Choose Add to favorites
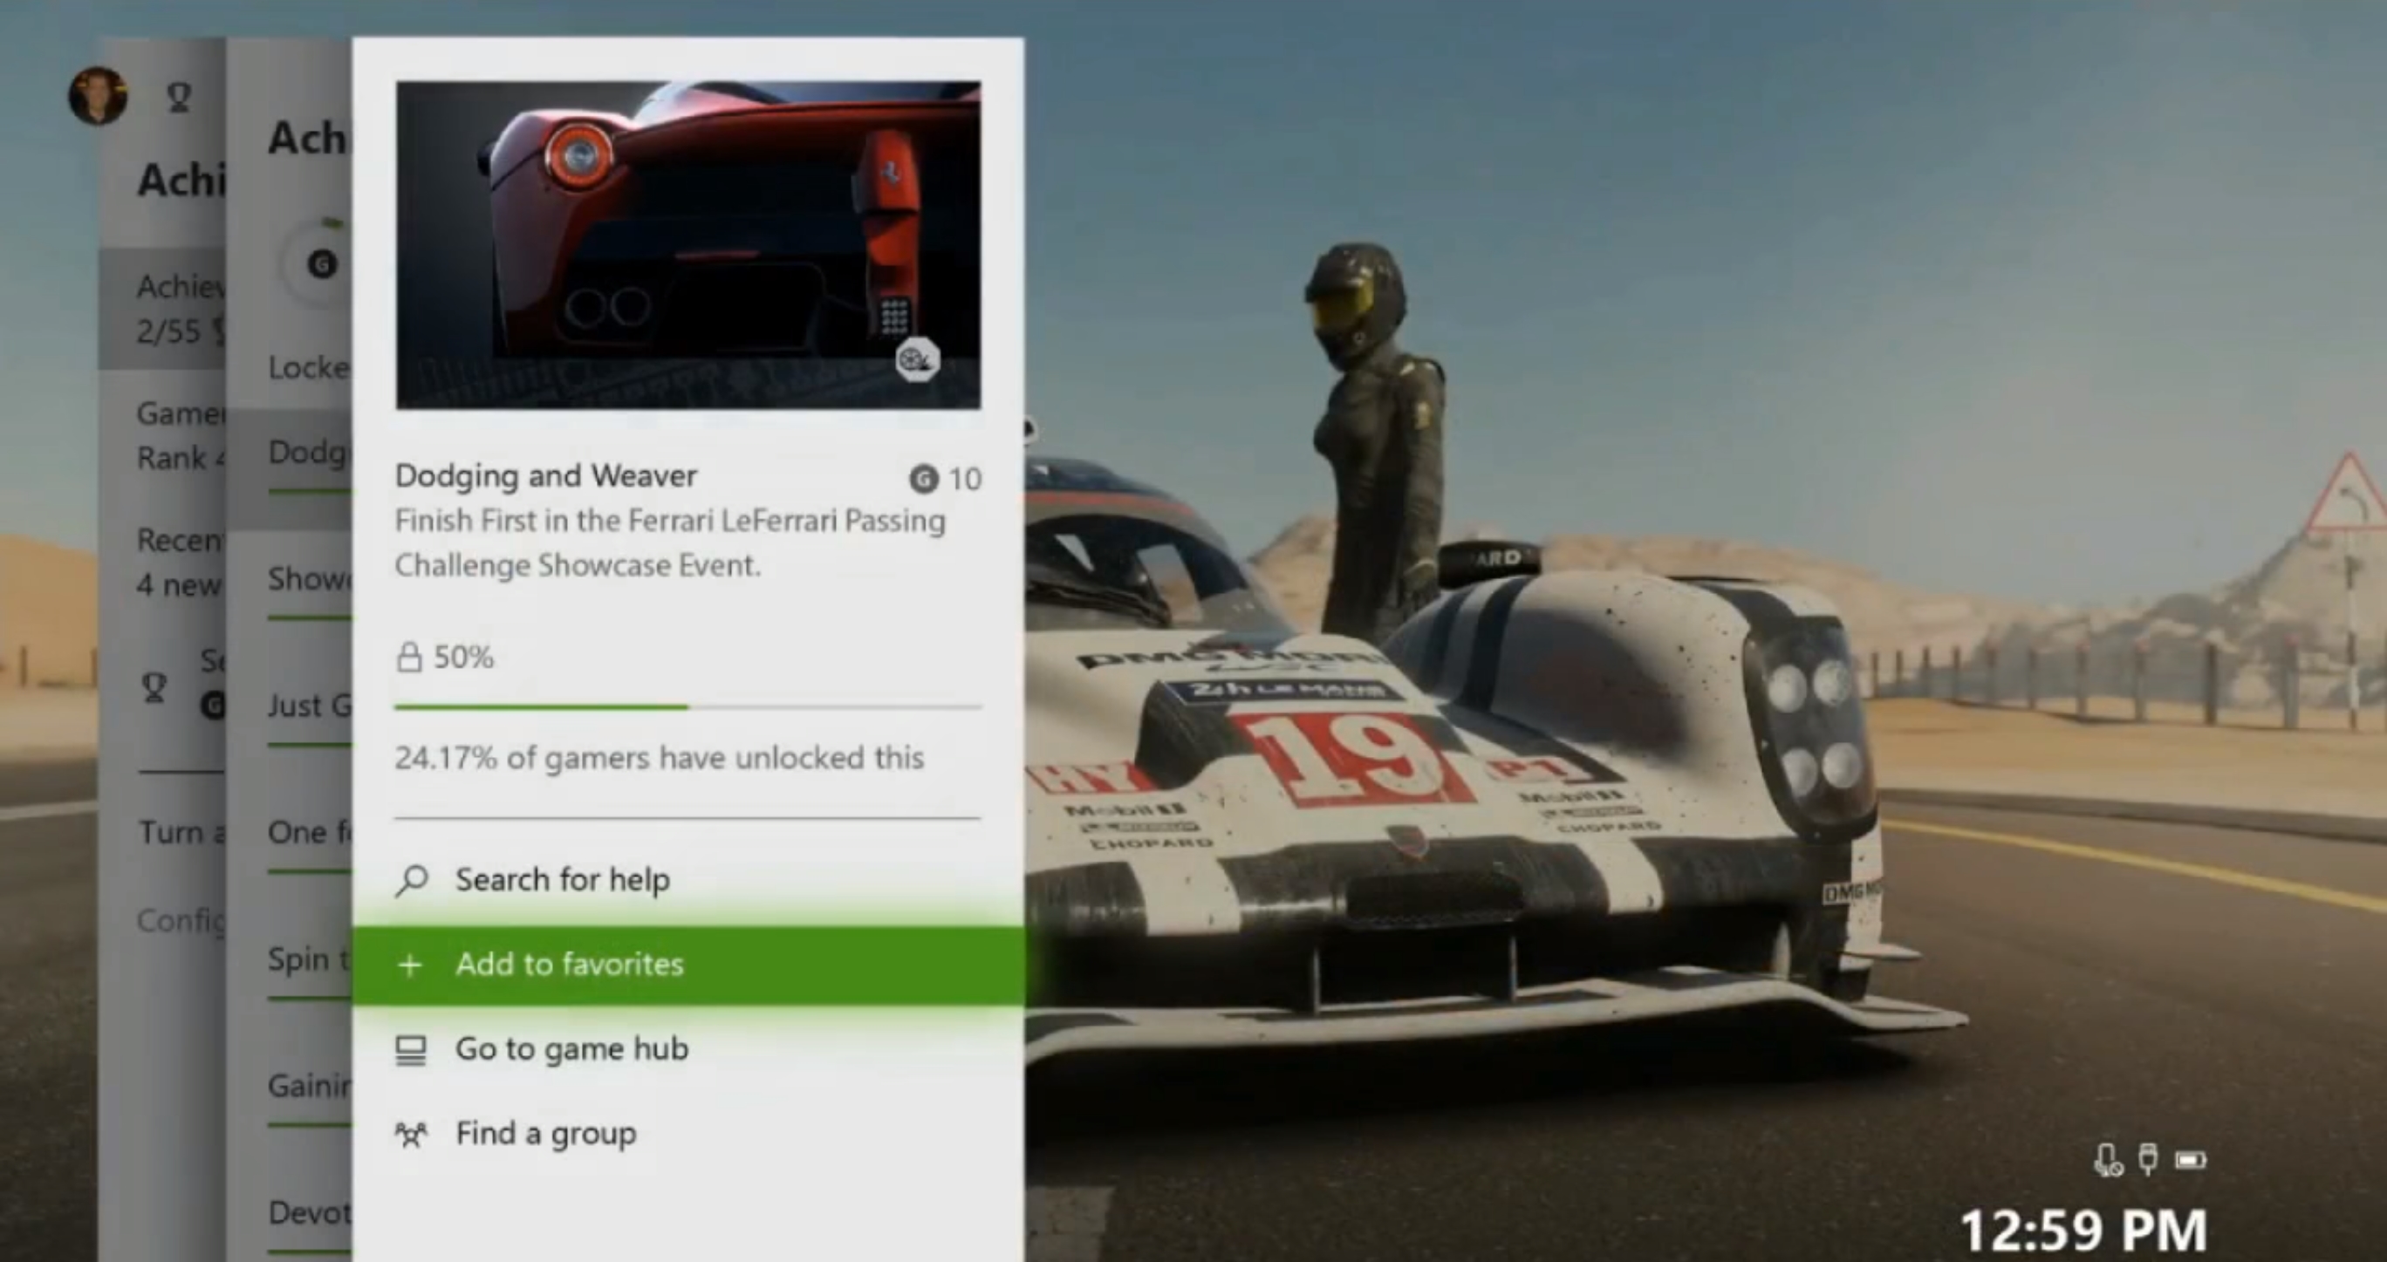Screen dimensions: 2387x1262 (687, 965)
